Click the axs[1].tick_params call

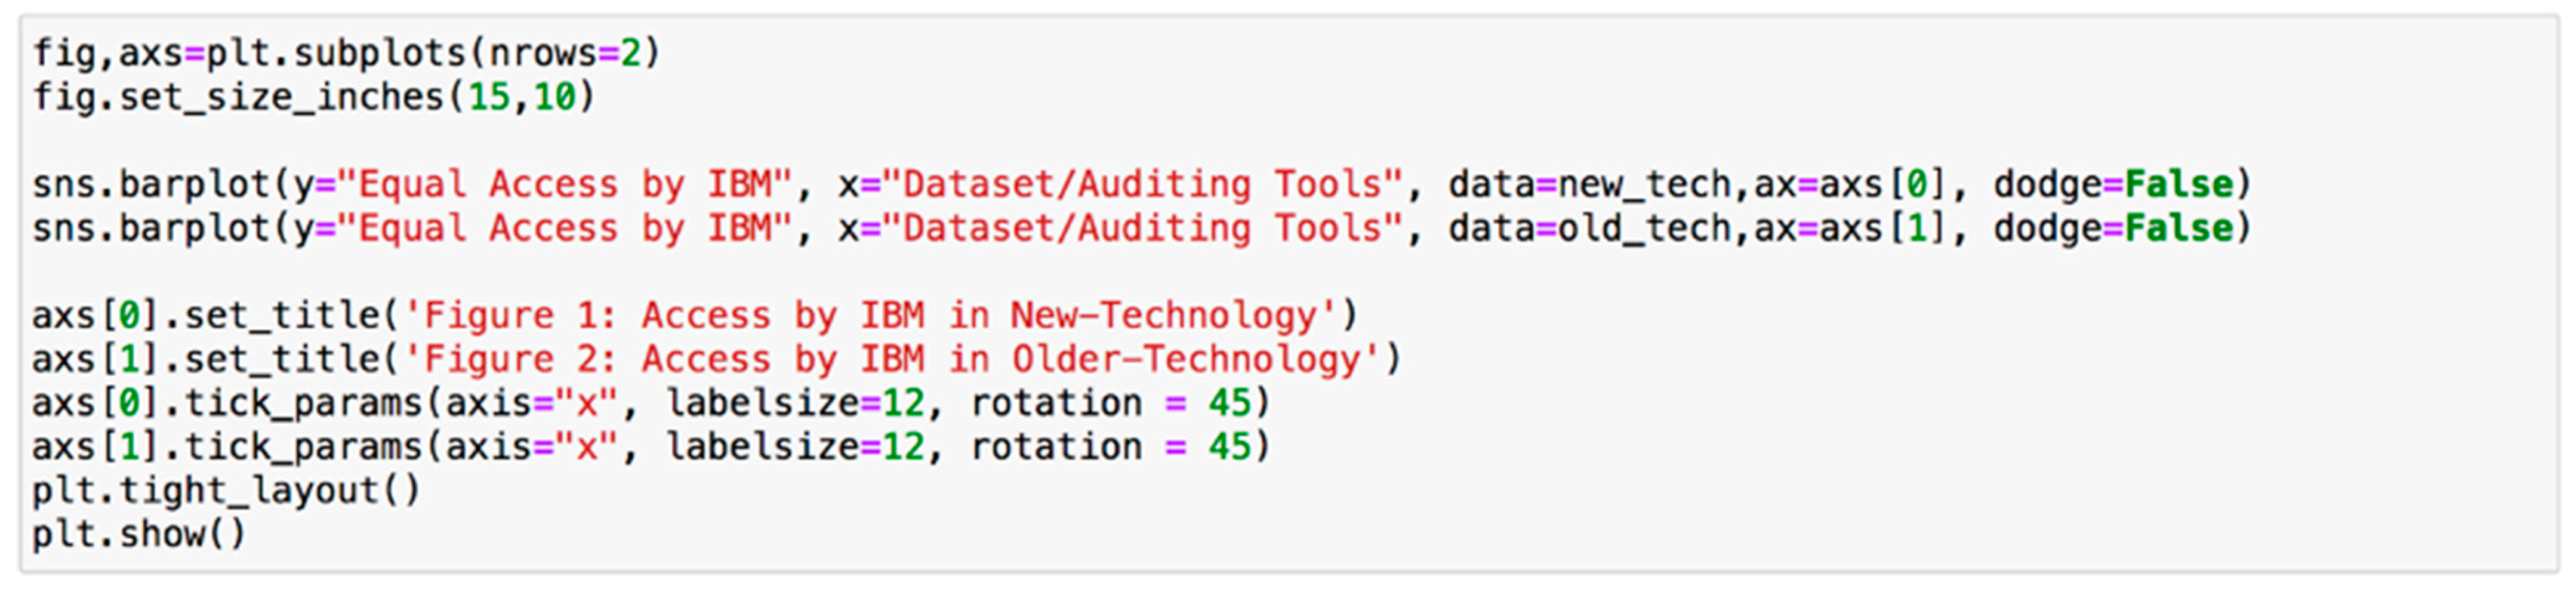click(227, 447)
